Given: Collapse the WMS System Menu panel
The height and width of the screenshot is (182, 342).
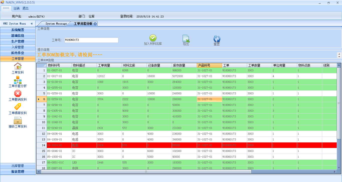Looking at the screenshot, I should tap(32, 24).
